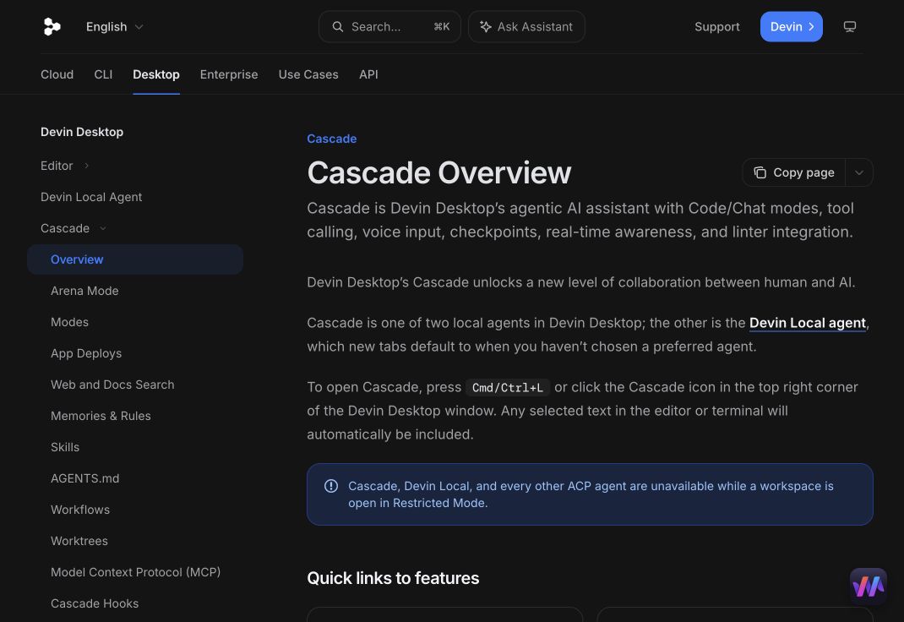Click the ⌘K shortcut hint in search

pyautogui.click(x=442, y=26)
